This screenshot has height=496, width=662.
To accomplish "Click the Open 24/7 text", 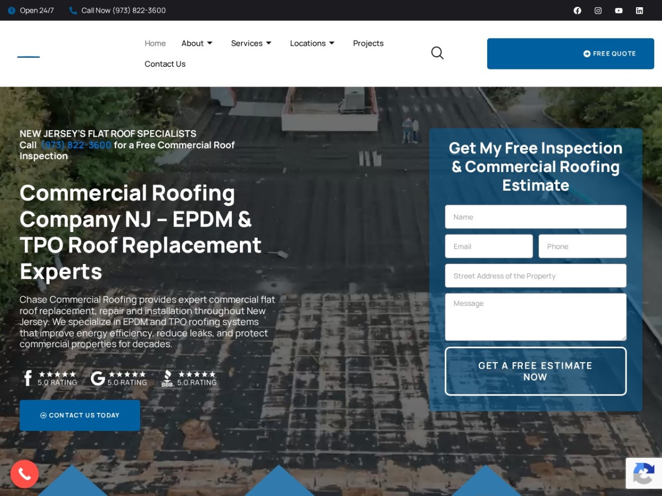I will 37,10.
